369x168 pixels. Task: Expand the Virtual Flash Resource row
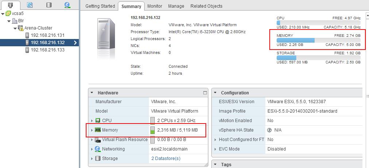92,140
